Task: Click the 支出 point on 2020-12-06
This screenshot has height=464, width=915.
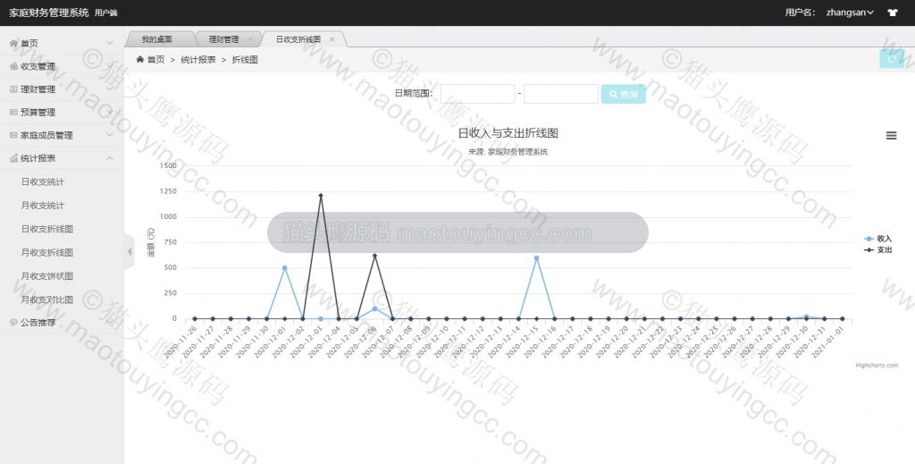Action: point(374,256)
